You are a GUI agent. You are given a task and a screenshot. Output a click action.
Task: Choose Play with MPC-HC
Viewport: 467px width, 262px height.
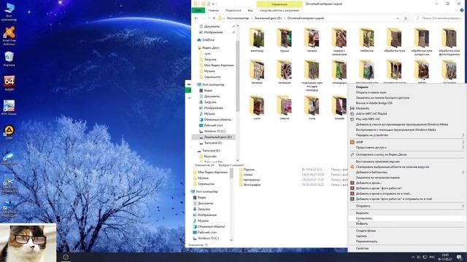coord(406,119)
